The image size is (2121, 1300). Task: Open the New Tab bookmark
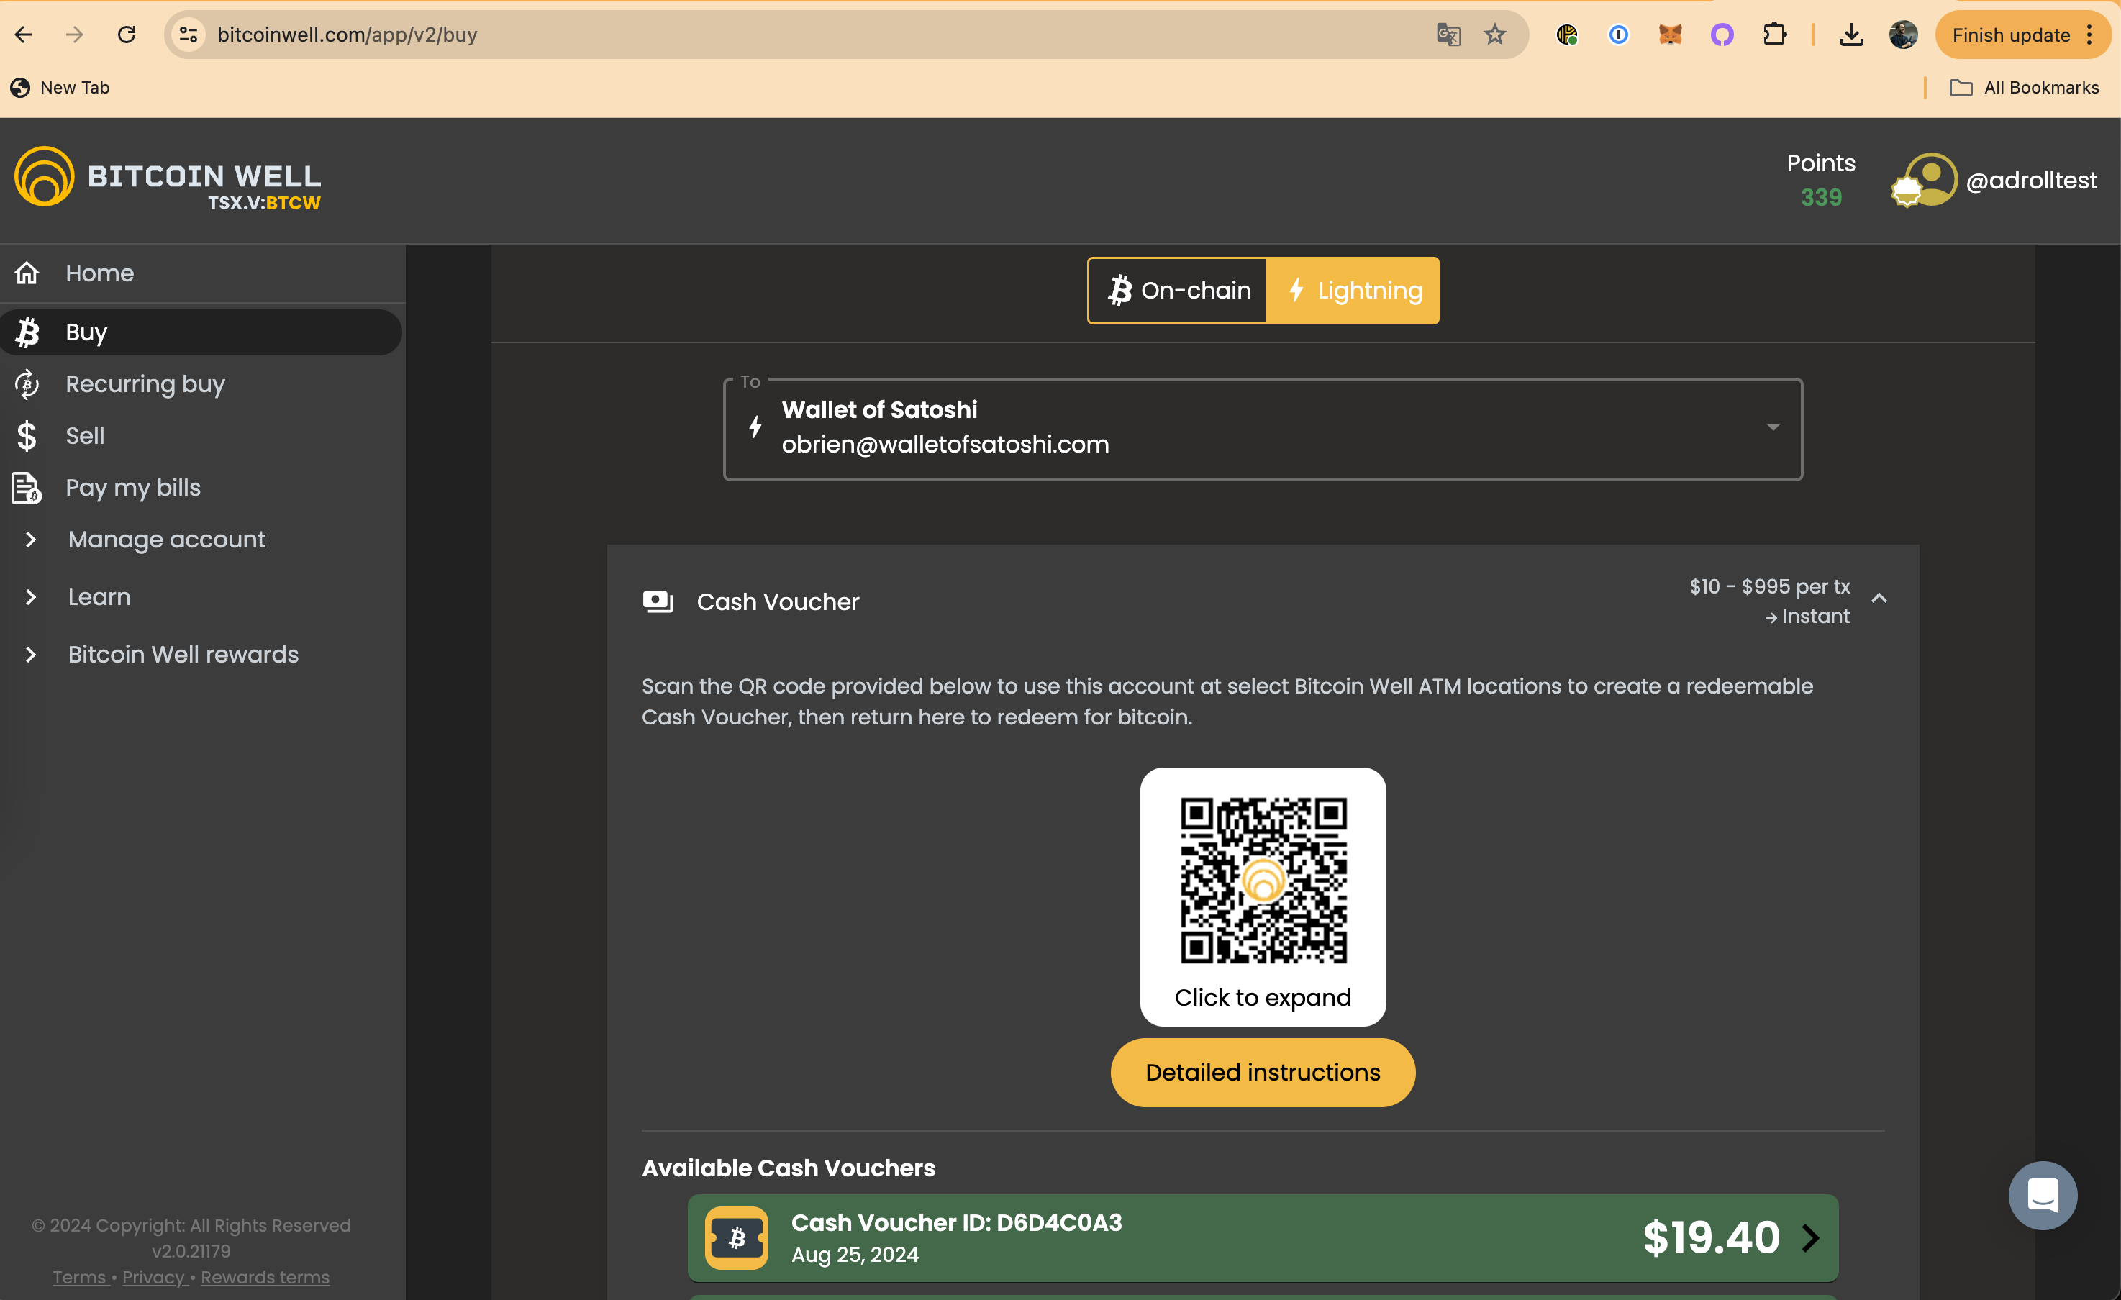point(60,87)
